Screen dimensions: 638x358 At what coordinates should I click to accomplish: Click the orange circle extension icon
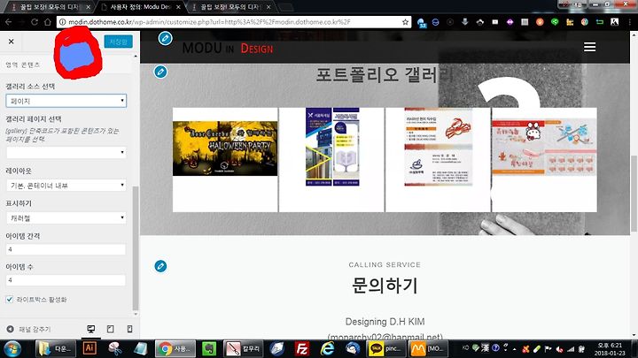point(540,22)
